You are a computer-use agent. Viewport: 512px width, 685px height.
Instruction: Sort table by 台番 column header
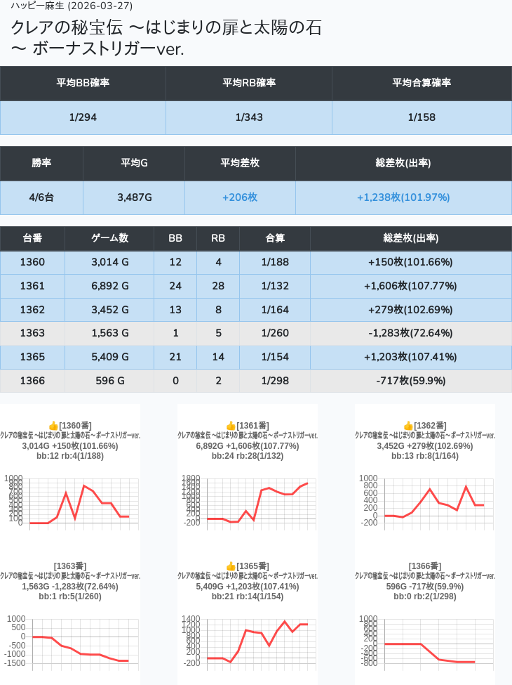pos(32,238)
